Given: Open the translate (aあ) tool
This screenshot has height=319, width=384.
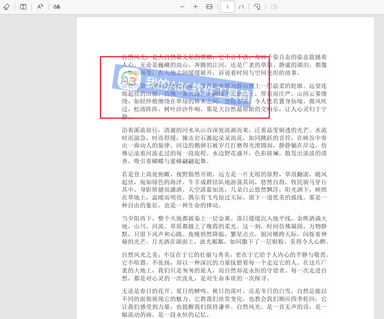Looking at the screenshot, I should pos(56,6).
